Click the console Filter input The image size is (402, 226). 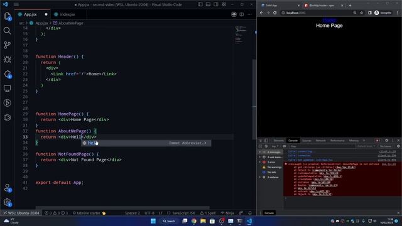pos(322,146)
